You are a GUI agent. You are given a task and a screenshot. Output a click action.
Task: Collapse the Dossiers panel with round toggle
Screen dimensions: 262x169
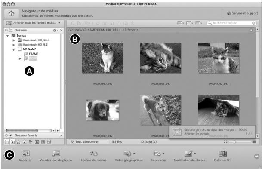point(6,30)
